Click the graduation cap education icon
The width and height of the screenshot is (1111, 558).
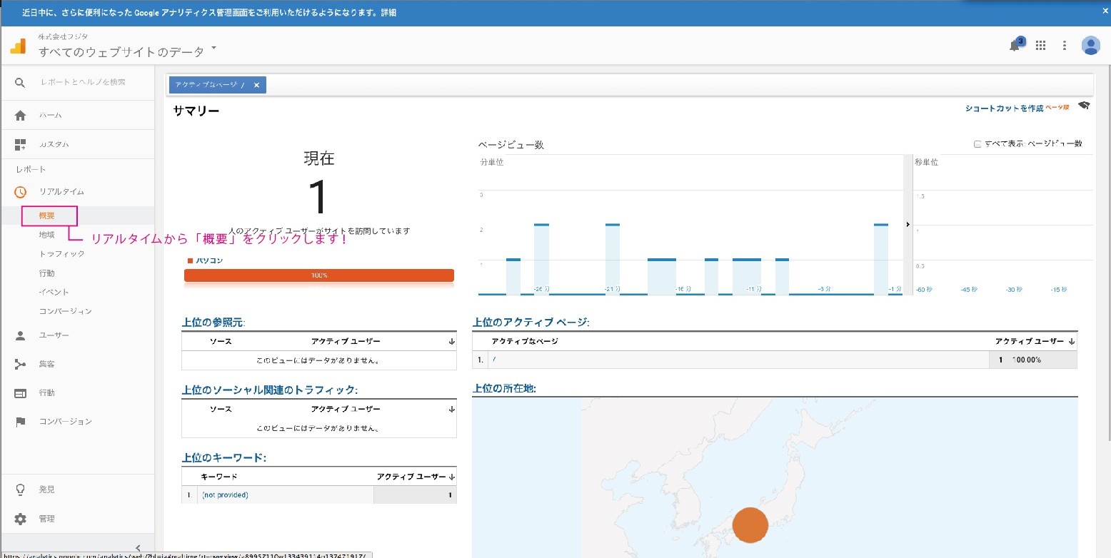(x=1084, y=106)
